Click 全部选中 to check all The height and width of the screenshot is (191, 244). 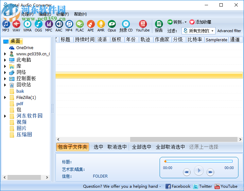pos(141,147)
